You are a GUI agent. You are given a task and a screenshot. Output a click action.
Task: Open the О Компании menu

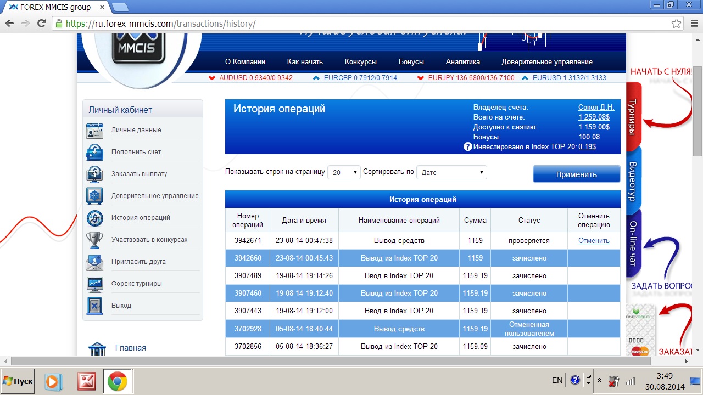(x=245, y=62)
